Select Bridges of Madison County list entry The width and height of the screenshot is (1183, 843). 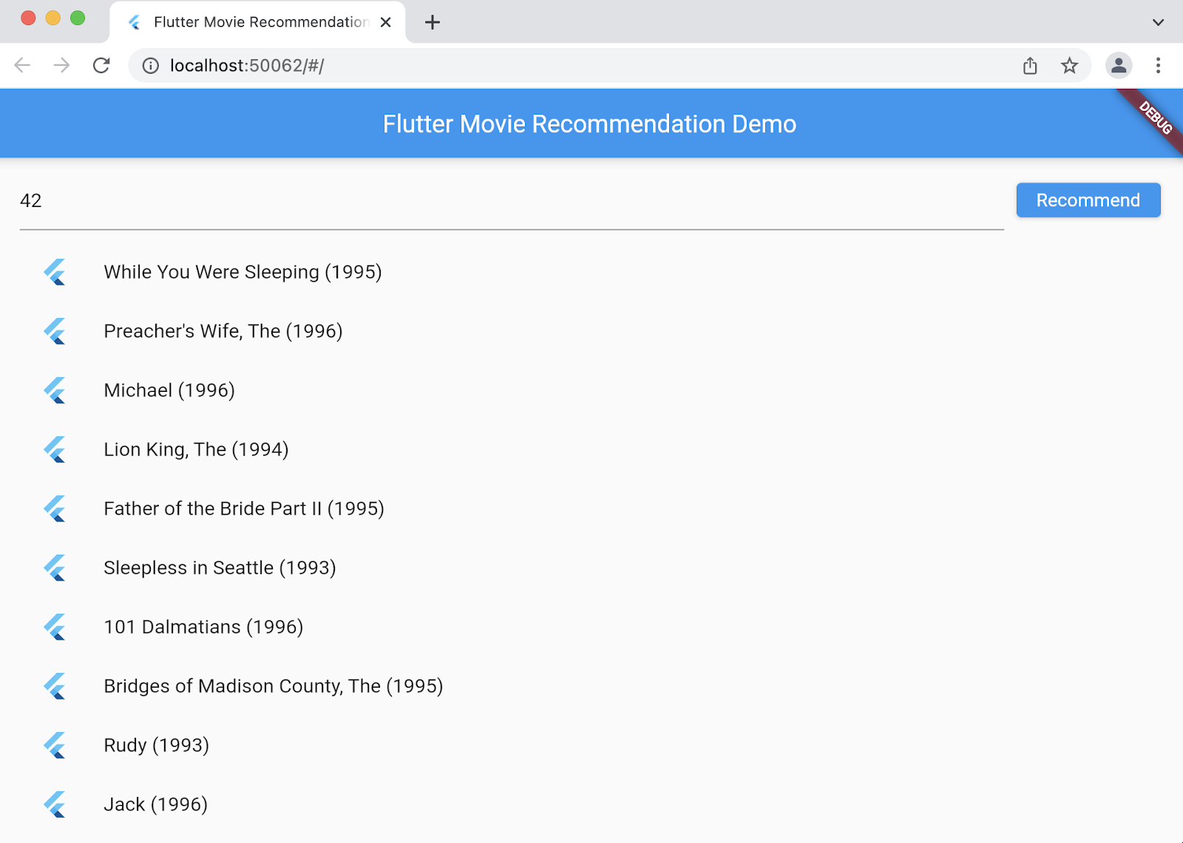click(273, 686)
